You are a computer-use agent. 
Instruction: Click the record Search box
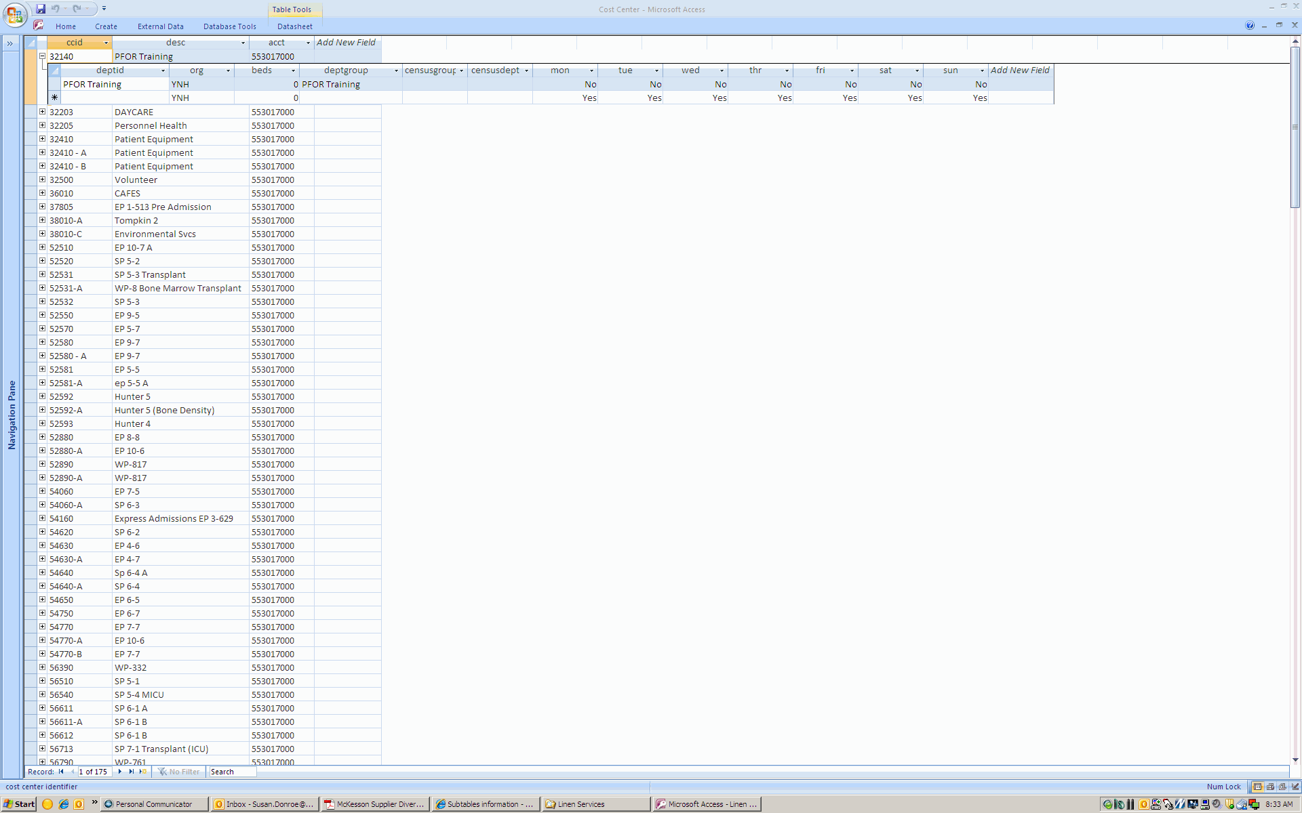click(x=232, y=772)
